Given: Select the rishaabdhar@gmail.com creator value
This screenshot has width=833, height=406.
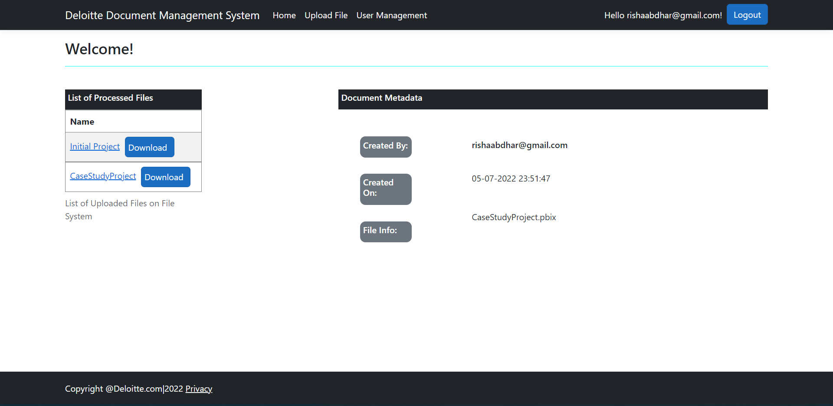Looking at the screenshot, I should point(519,145).
